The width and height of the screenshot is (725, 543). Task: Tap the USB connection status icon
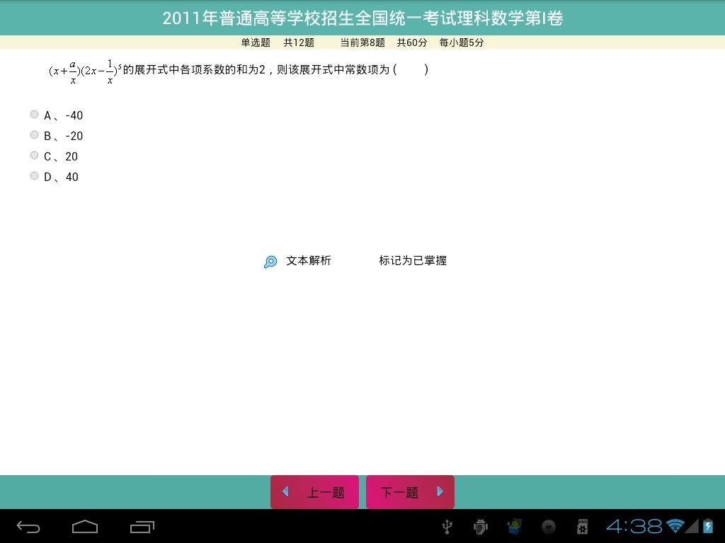(447, 527)
